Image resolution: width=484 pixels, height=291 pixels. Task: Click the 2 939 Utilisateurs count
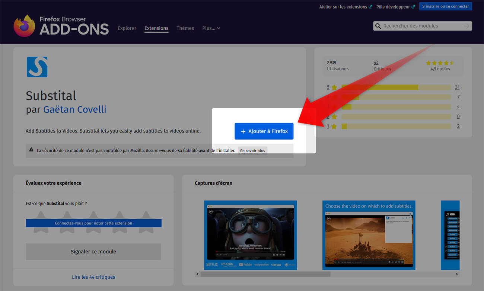click(338, 66)
